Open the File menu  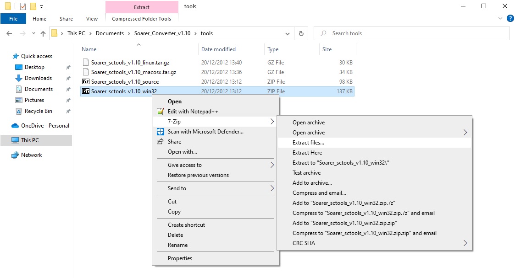point(13,19)
